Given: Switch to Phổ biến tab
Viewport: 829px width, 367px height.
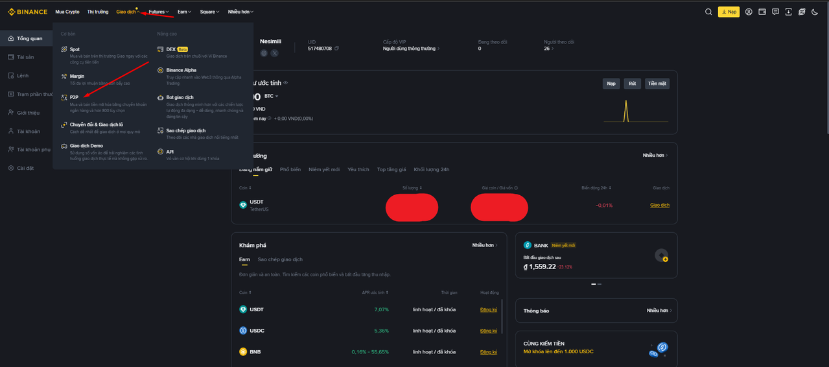Looking at the screenshot, I should point(290,169).
